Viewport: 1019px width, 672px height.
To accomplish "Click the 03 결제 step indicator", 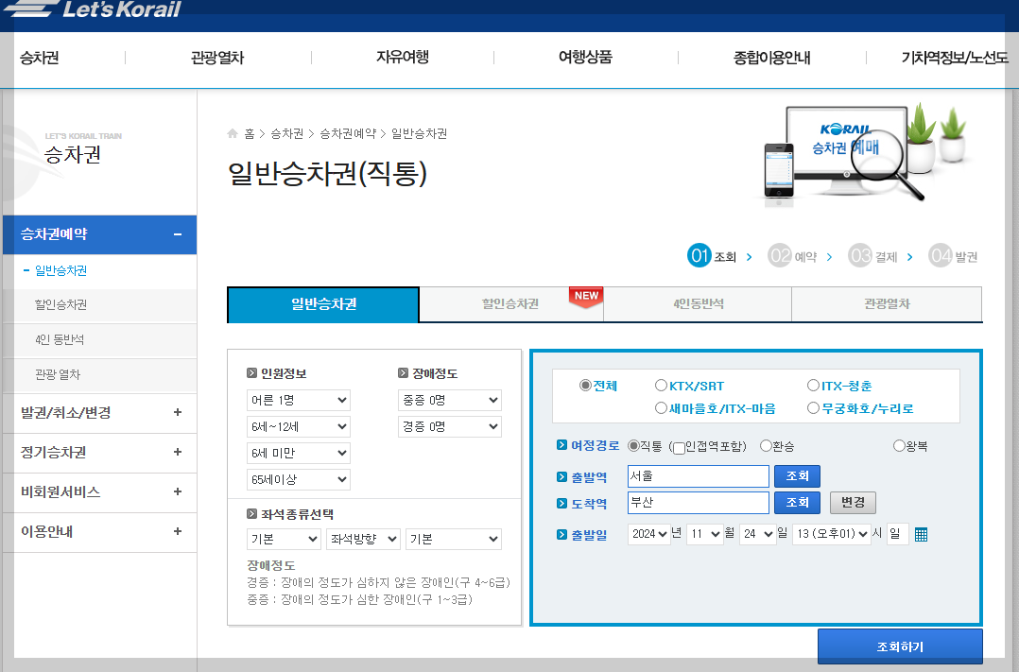I will [x=872, y=256].
